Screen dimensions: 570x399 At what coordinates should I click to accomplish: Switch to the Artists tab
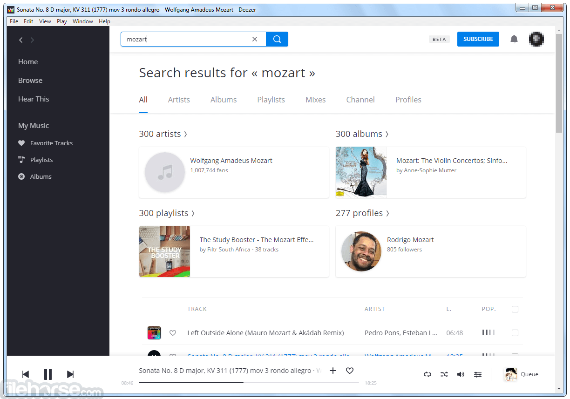point(179,100)
